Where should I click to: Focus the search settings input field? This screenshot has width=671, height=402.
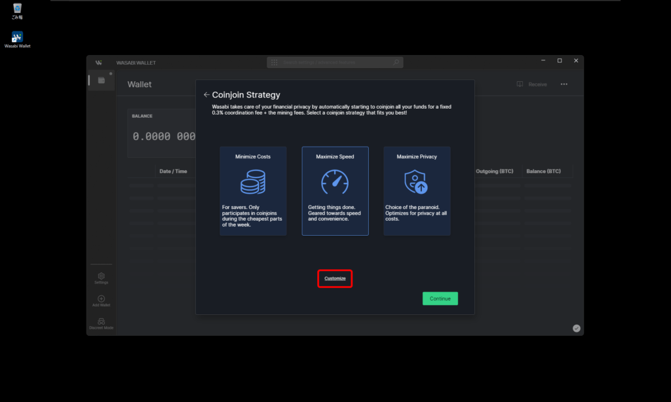click(335, 62)
